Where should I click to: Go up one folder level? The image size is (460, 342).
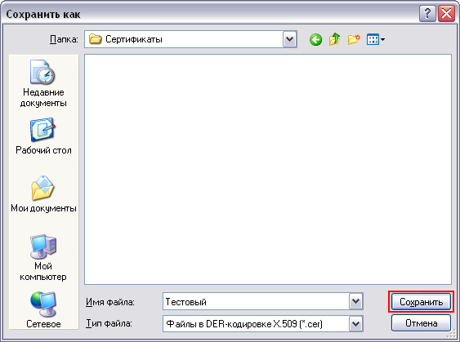coord(334,39)
